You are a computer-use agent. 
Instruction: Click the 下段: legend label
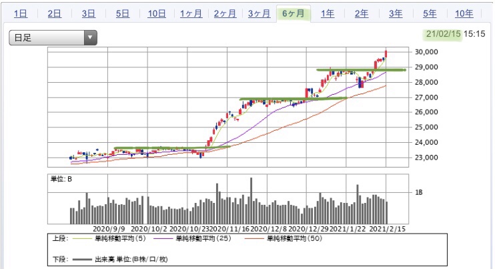coord(60,260)
